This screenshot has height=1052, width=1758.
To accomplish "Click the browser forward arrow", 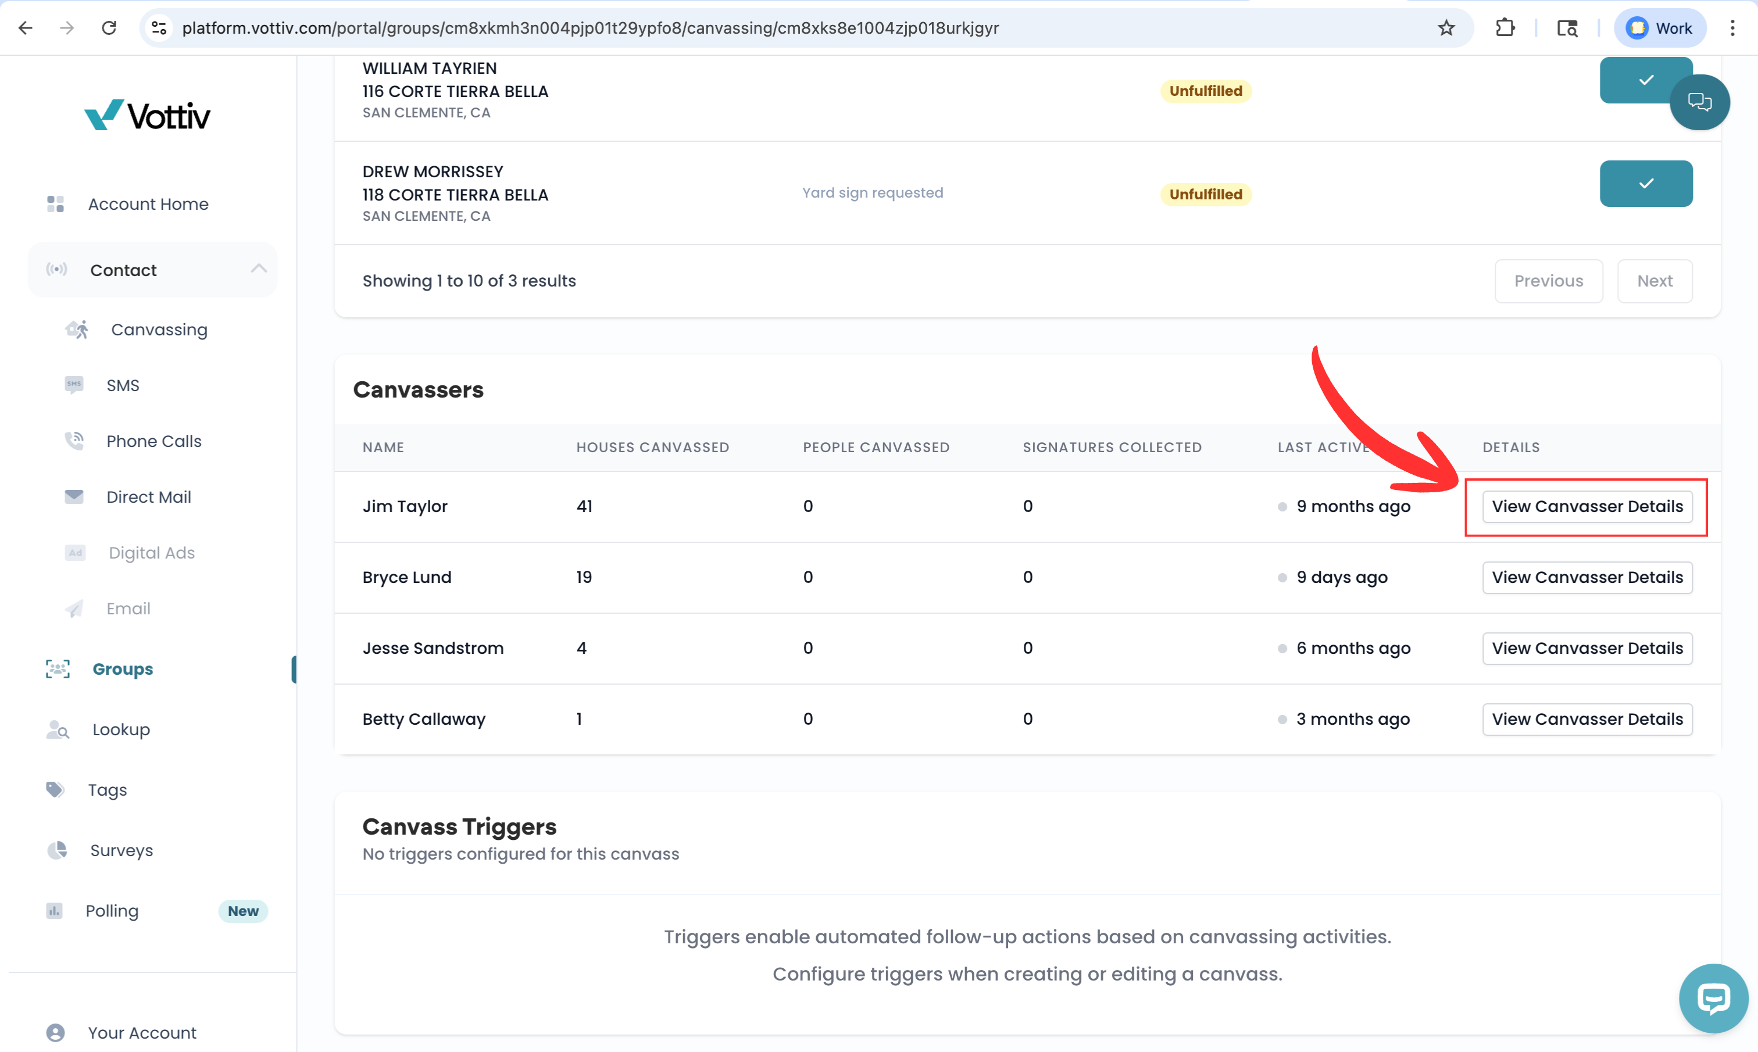I will (x=67, y=28).
